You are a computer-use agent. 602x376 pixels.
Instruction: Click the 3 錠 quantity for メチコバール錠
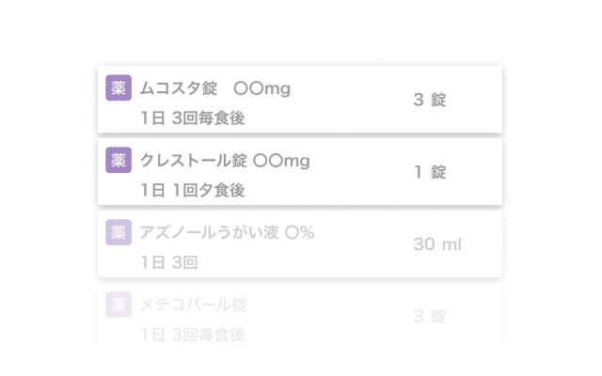click(430, 317)
